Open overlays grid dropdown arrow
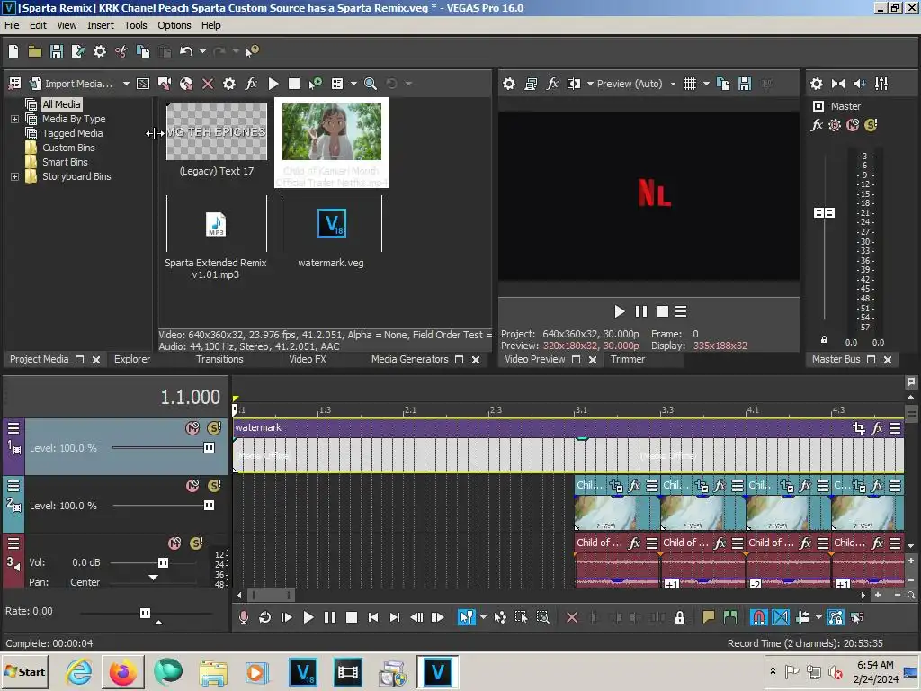Screen dimensions: 921x691 [706, 84]
